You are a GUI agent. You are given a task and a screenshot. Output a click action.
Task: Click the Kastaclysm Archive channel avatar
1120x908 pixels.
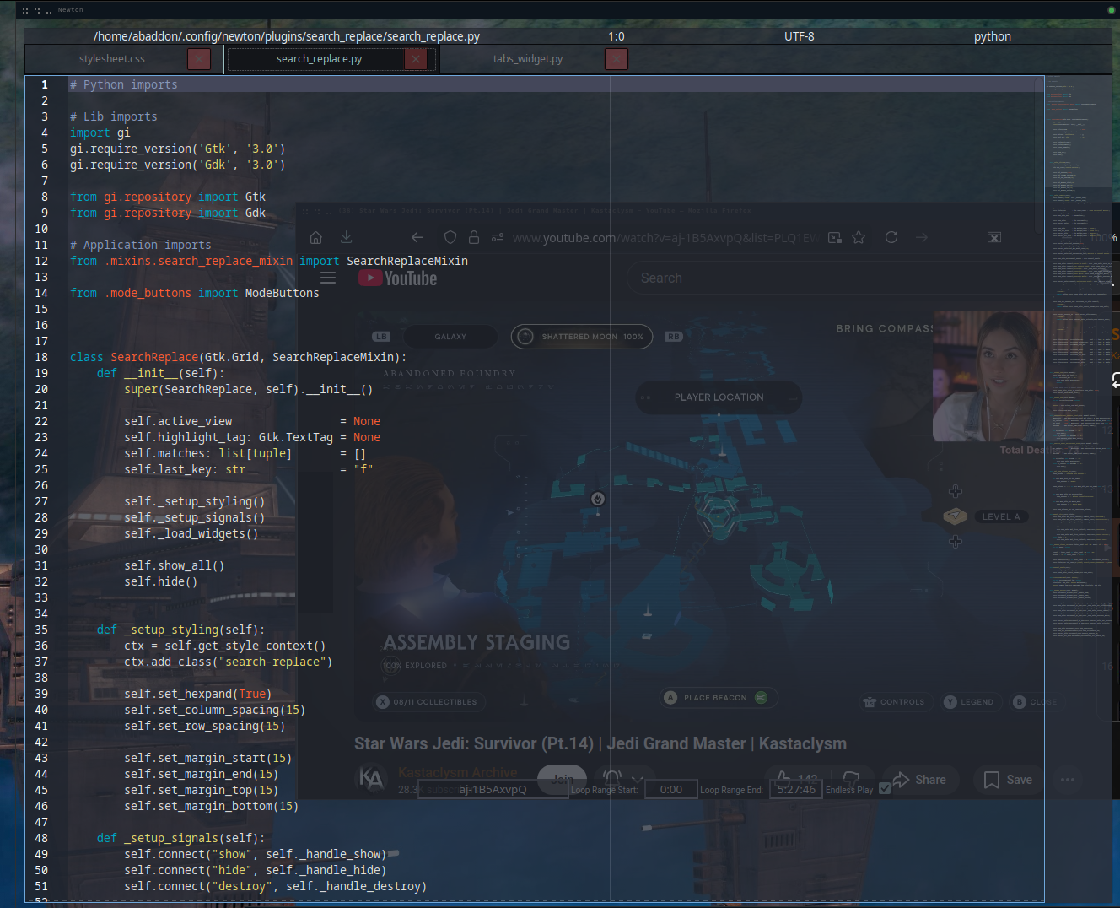point(372,779)
